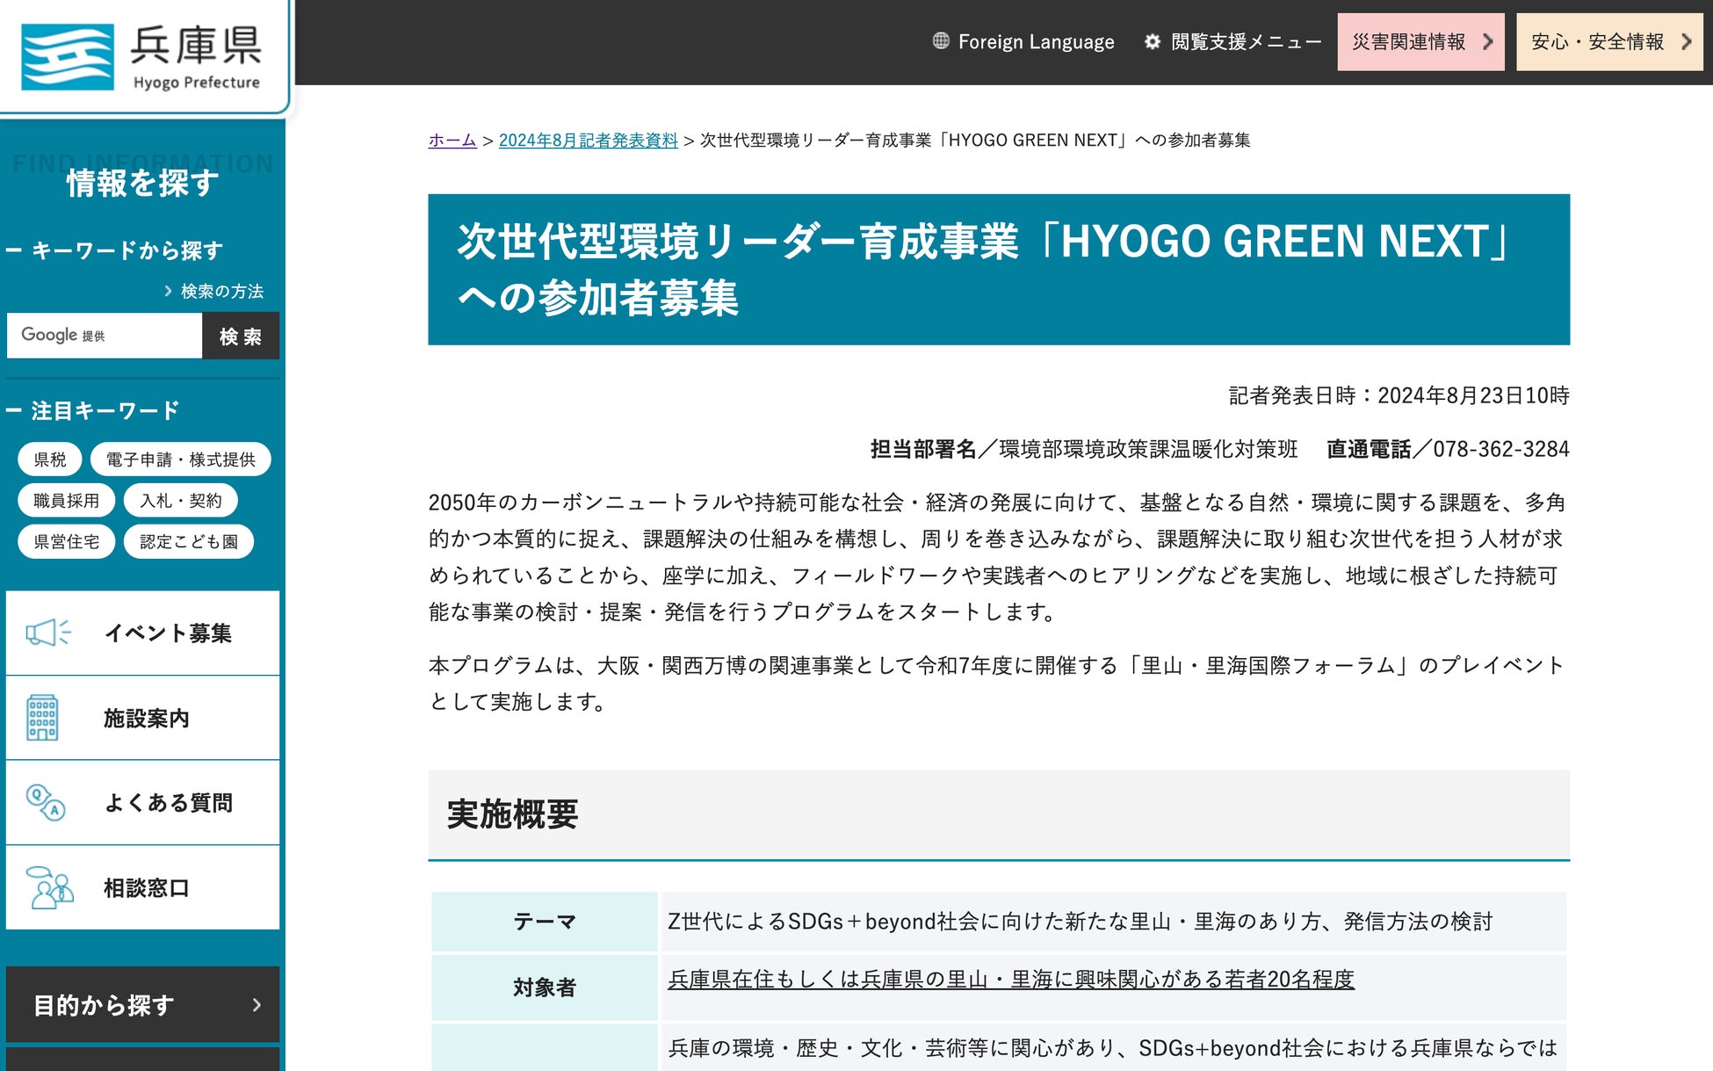Click the arrow on 災害関連情報 button
The image size is (1713, 1071).
pyautogui.click(x=1487, y=41)
